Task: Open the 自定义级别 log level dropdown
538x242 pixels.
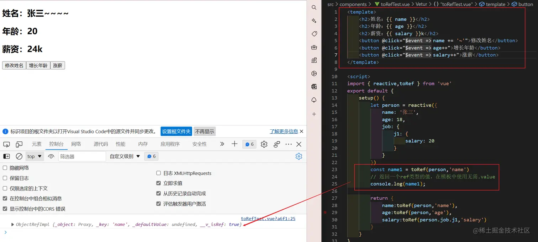Action: [x=125, y=156]
